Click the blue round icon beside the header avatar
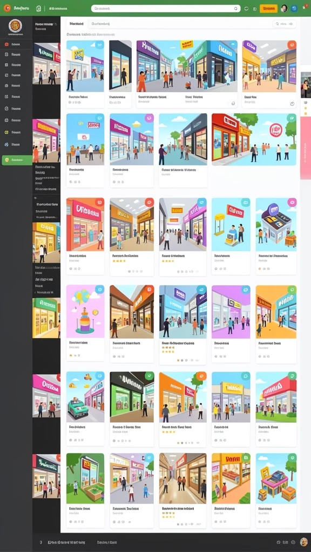This screenshot has width=311, height=552. (x=294, y=9)
